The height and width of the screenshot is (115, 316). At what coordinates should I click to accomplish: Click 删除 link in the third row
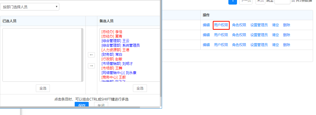point(287,45)
